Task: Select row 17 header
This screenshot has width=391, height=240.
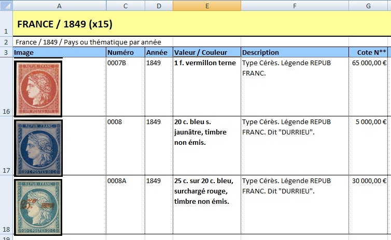Action: 6,146
